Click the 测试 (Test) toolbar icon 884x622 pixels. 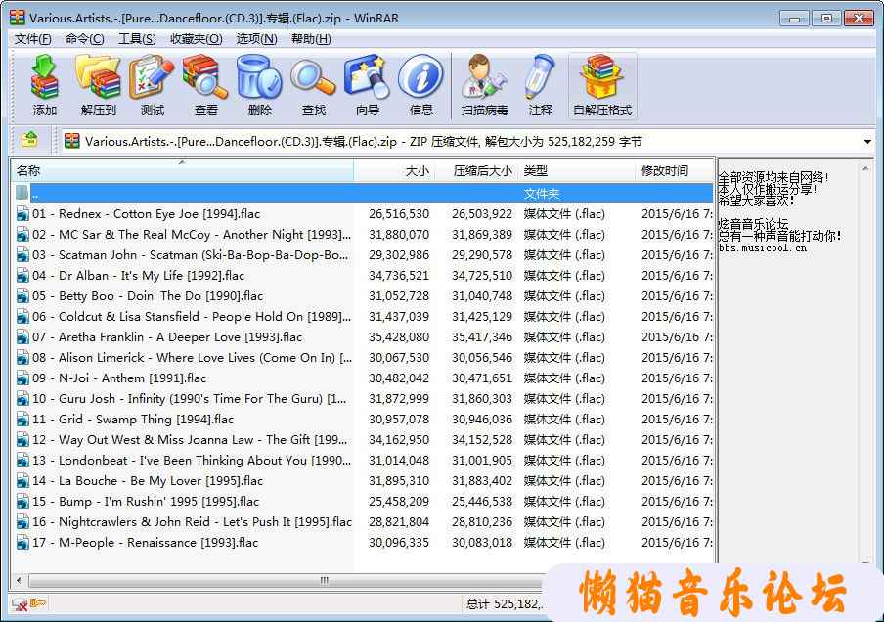click(x=152, y=77)
